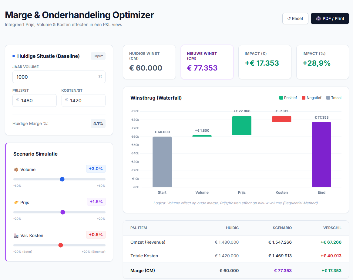Click the green Prijs waterfall bar
The height and width of the screenshot is (280, 353).
(x=242, y=125)
